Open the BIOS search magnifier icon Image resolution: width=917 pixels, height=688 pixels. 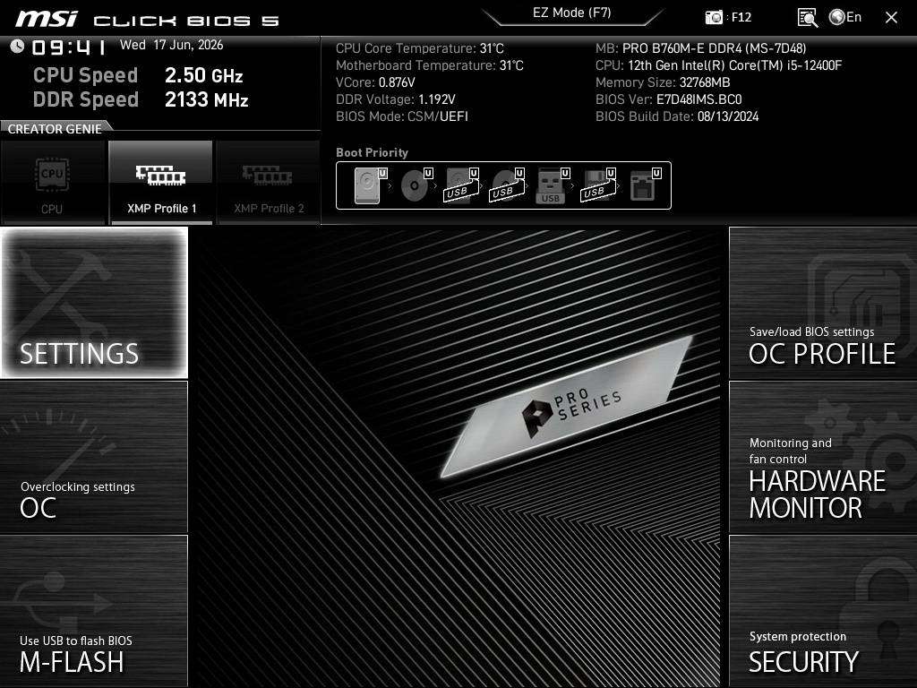(808, 18)
